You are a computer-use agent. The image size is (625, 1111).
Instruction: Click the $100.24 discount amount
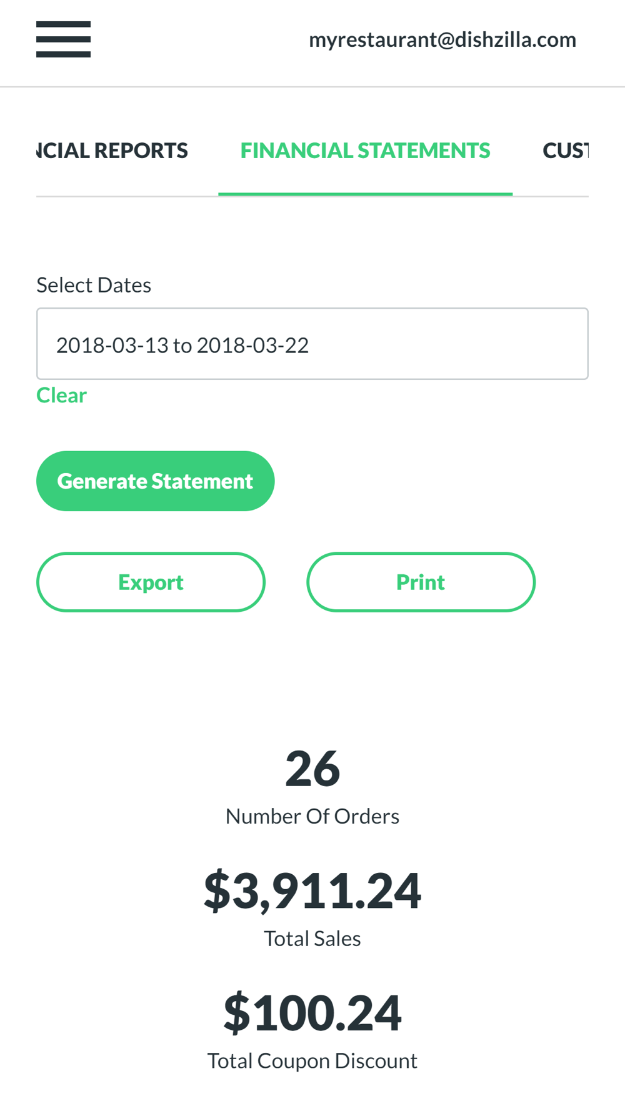(x=312, y=1012)
